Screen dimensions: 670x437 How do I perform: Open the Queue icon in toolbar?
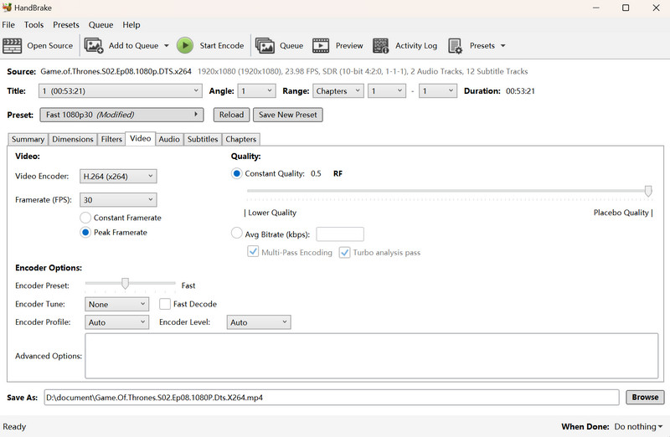coord(265,45)
